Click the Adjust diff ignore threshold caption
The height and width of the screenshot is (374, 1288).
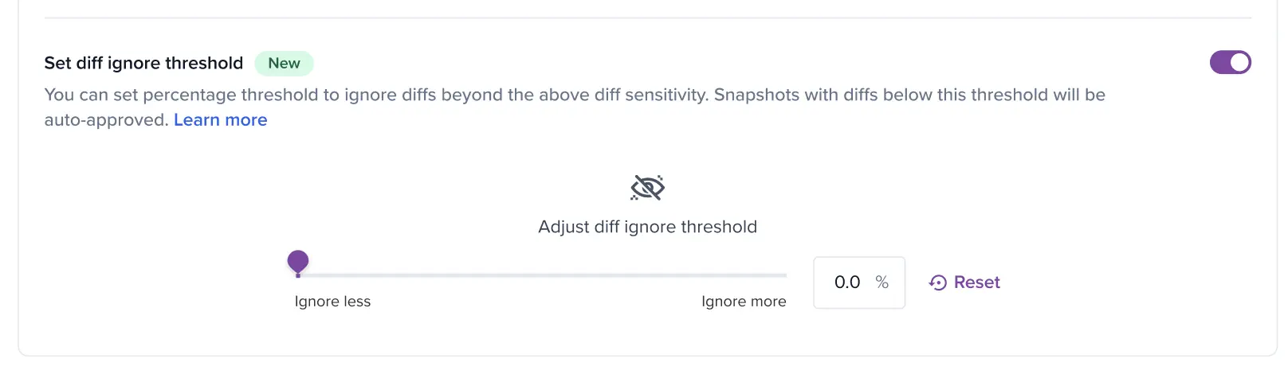[x=647, y=227]
